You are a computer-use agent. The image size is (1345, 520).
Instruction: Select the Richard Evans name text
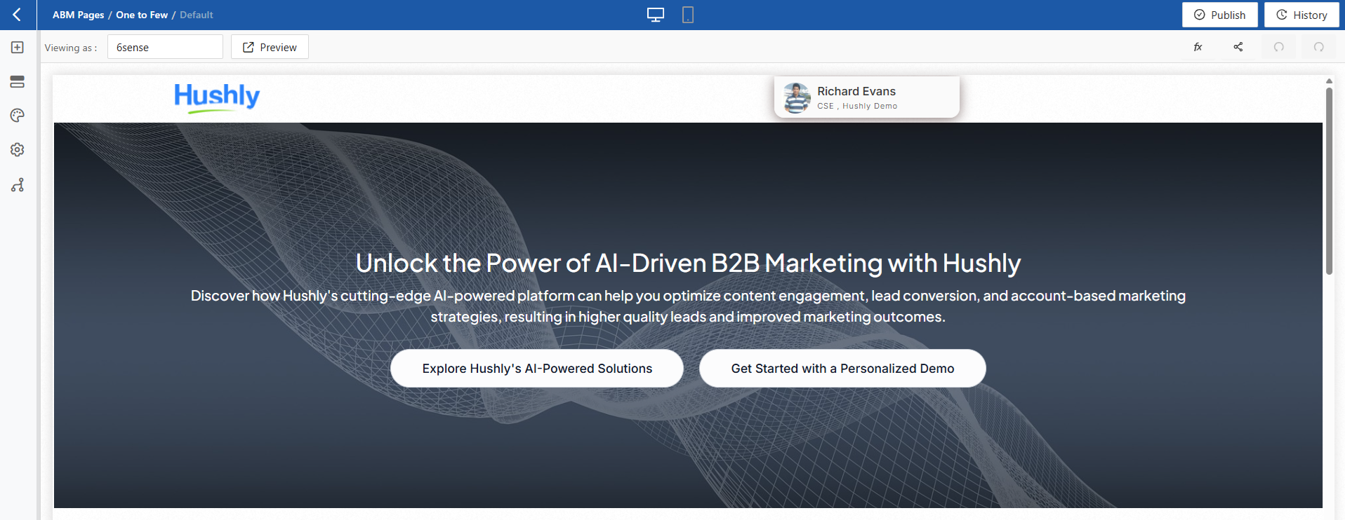tap(856, 91)
